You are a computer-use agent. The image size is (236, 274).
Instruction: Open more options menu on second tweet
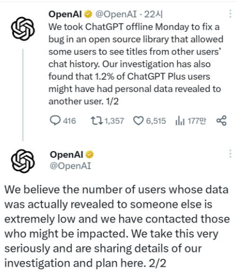230,154
